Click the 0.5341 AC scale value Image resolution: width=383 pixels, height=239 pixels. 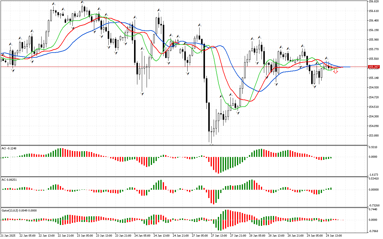point(373,179)
